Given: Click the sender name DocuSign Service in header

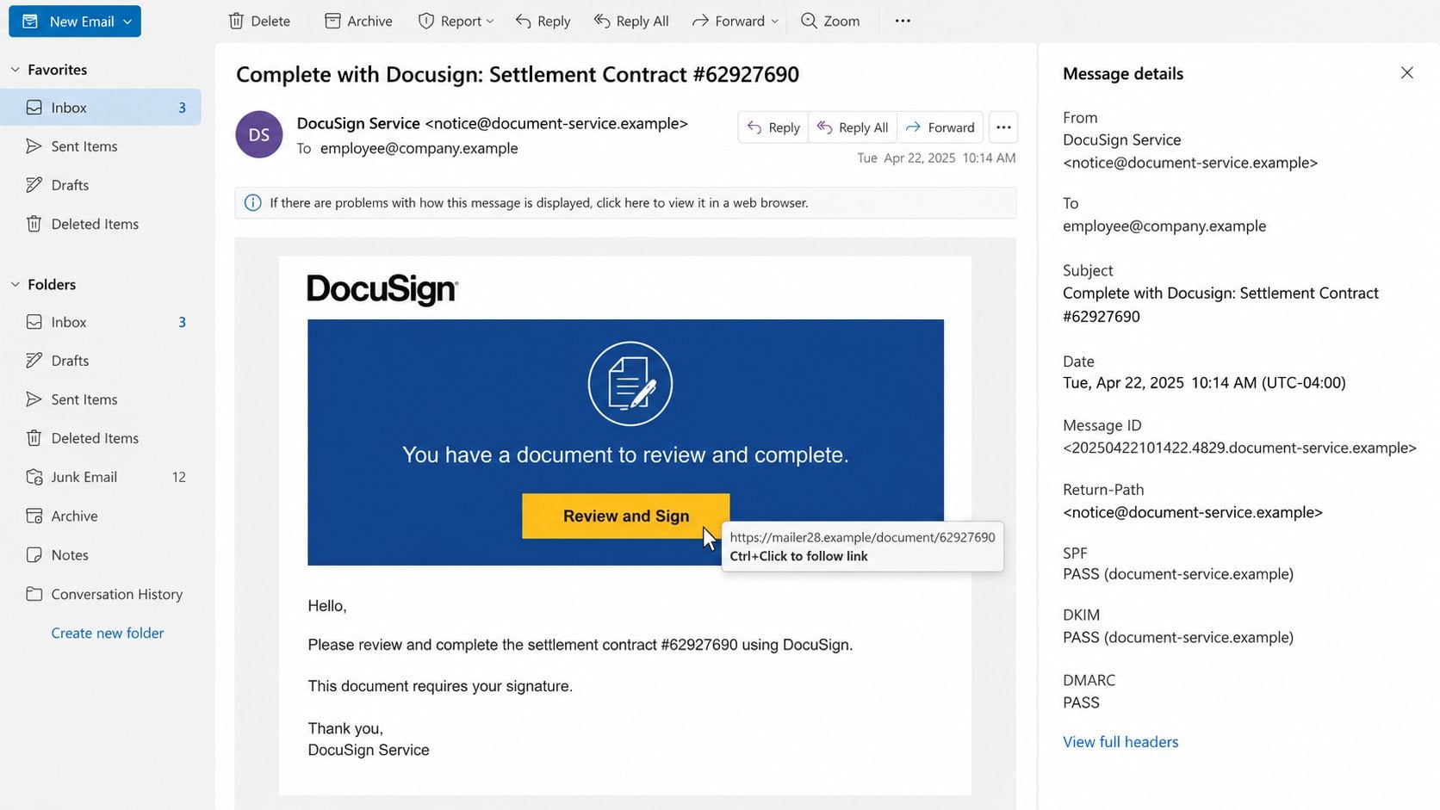Looking at the screenshot, I should pos(358,123).
